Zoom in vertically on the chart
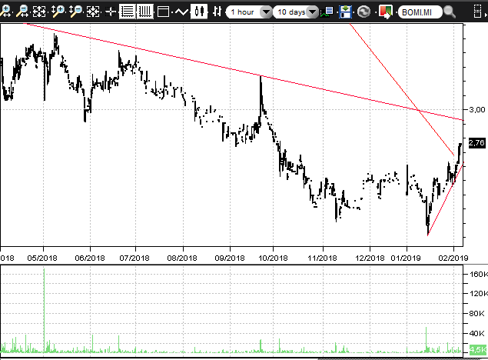 click(58, 12)
